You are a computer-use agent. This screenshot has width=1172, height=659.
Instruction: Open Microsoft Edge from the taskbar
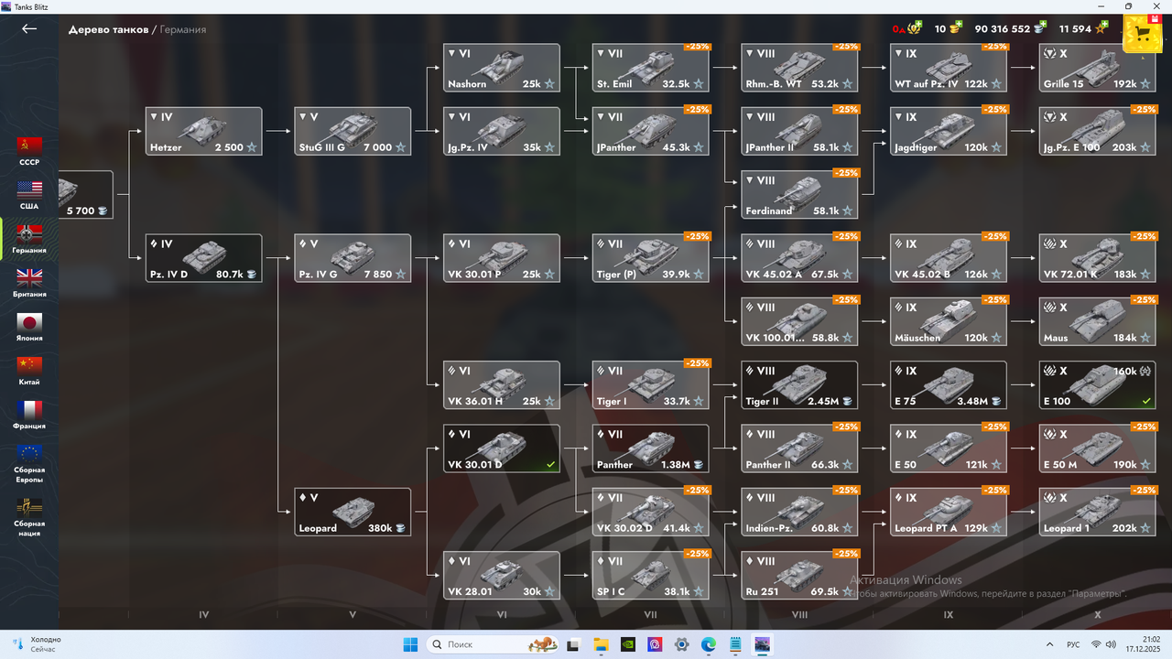(x=708, y=644)
